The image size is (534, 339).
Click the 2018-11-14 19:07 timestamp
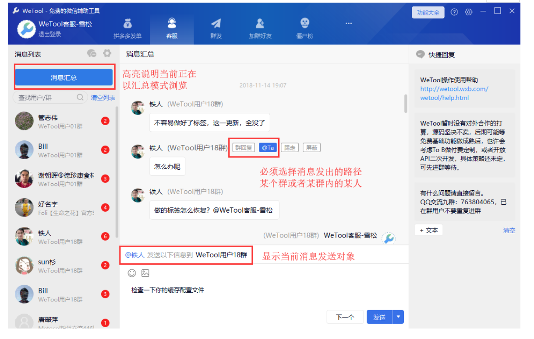point(263,86)
